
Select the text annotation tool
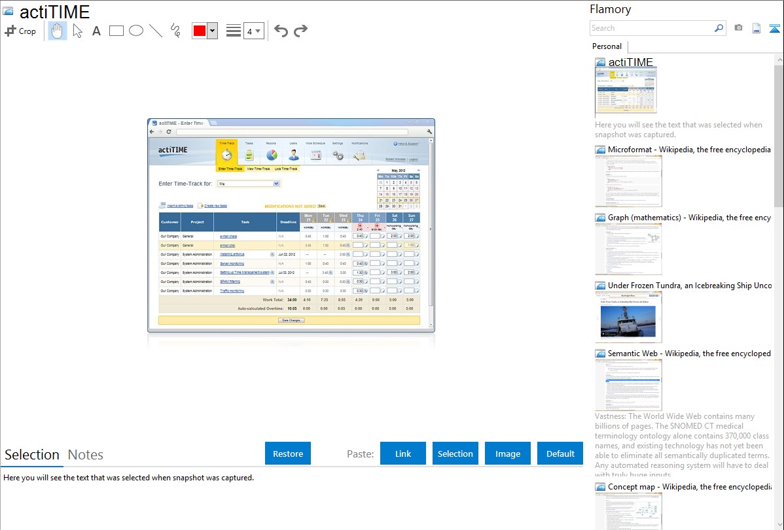(96, 31)
